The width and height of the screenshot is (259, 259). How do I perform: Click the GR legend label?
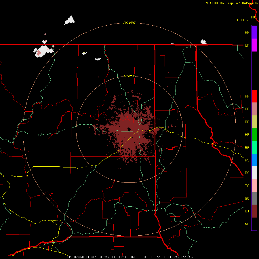click(247, 109)
